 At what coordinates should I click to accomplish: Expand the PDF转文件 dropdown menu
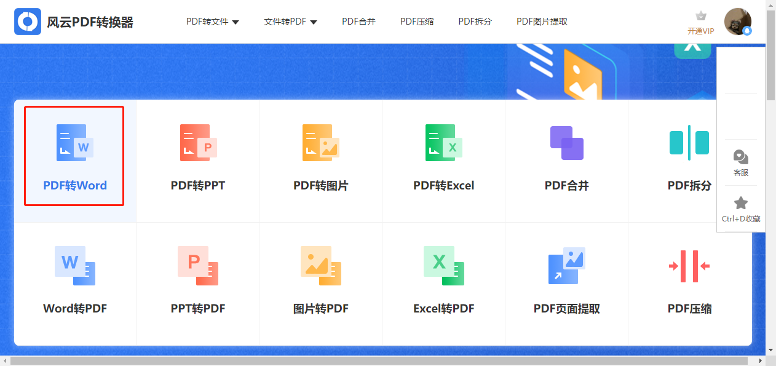(x=213, y=22)
